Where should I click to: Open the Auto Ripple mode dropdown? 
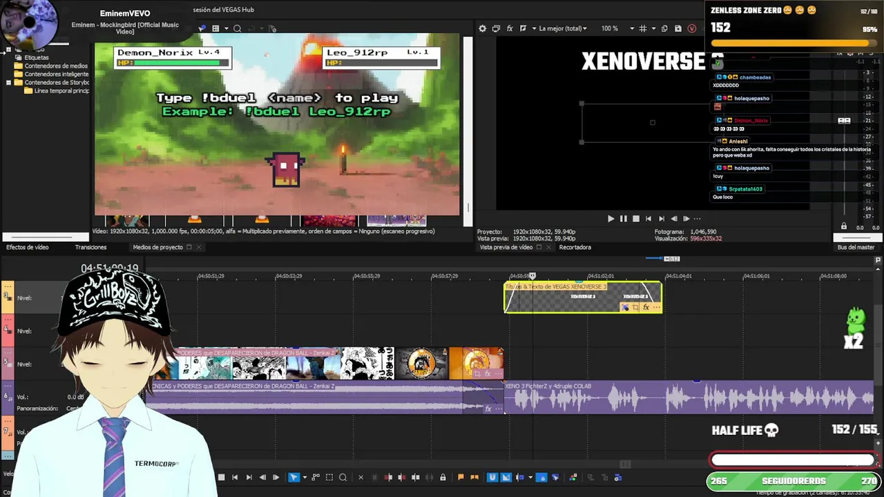pyautogui.click(x=530, y=477)
